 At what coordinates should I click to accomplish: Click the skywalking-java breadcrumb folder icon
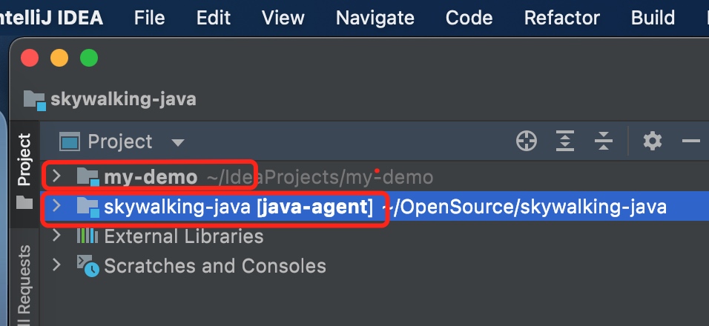click(x=34, y=99)
